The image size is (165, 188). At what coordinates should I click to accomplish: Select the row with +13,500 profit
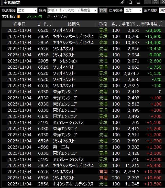click(82, 184)
